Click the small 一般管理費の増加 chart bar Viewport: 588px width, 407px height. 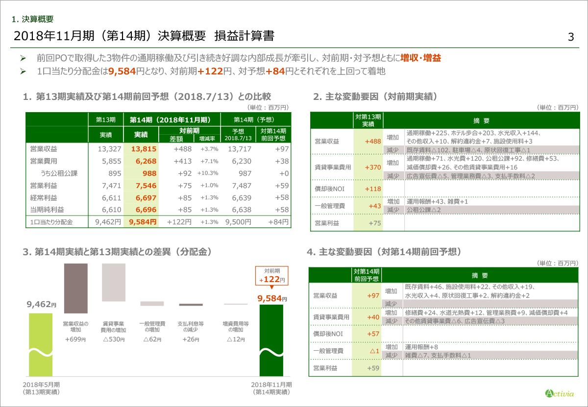(152, 304)
